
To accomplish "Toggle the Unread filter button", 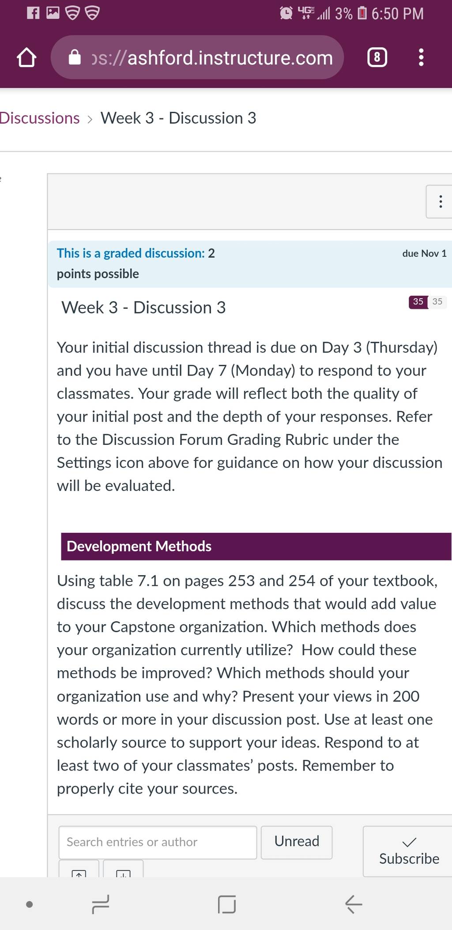I will [297, 842].
